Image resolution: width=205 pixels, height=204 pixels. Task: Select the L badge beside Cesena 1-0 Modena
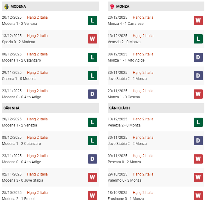coord(92,76)
